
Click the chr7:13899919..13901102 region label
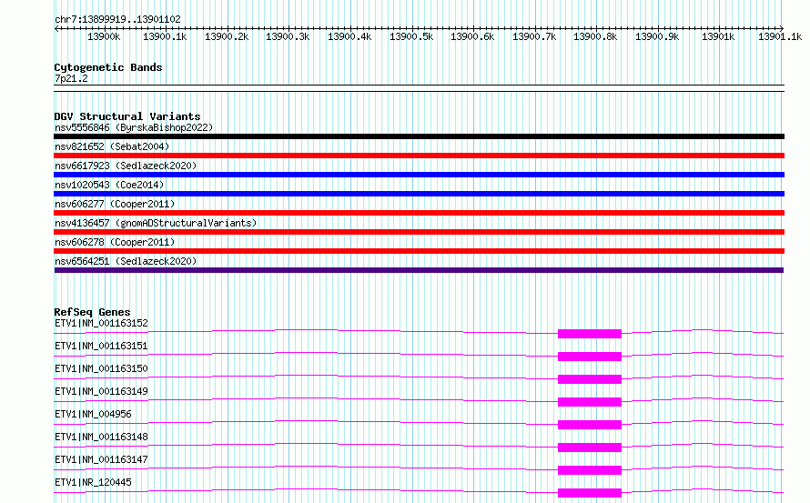click(117, 20)
